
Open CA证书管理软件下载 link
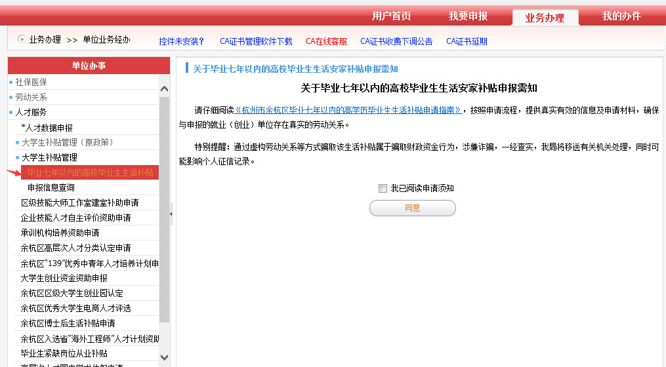click(x=256, y=41)
